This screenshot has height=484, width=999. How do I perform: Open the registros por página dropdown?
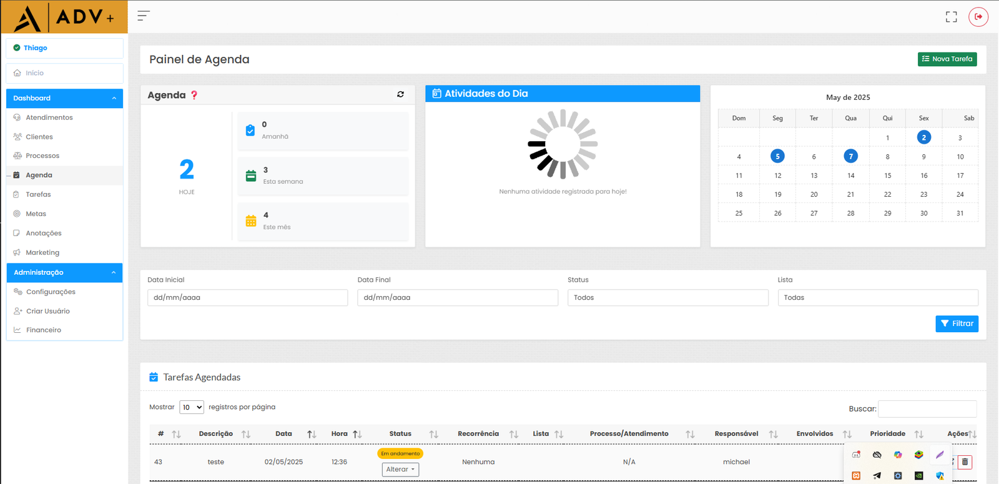coord(192,407)
